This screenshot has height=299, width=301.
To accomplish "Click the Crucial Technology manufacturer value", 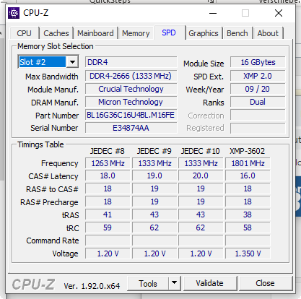I will (x=131, y=89).
